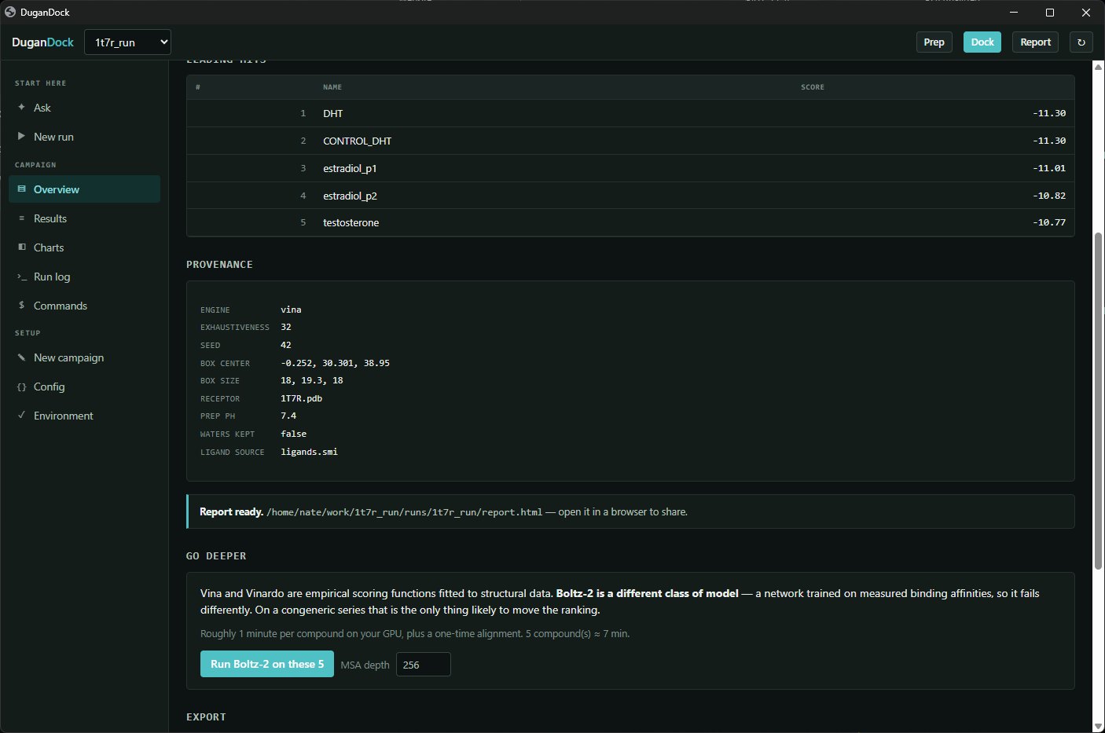Click the DHT row name
The width and height of the screenshot is (1105, 733).
tap(333, 113)
